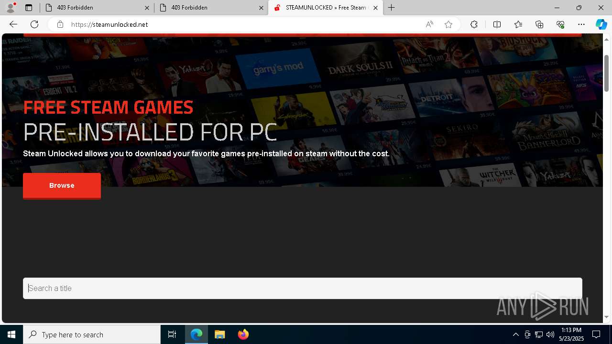Turn on Read aloud
612x344 pixels.
pos(429,24)
